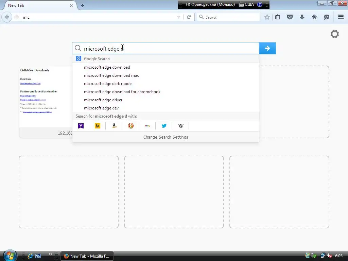Switch input language FR in language bar
The image size is (348, 261).
[210, 4]
